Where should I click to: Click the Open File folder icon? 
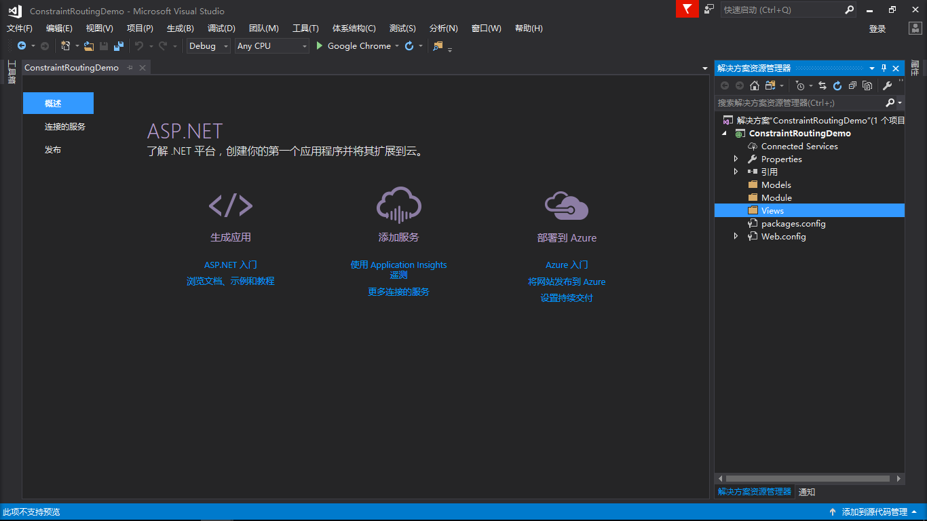click(89, 46)
